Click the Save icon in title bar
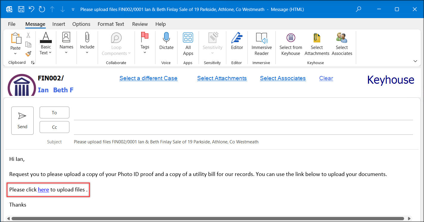Screen dimensions: 424x222 21,9
